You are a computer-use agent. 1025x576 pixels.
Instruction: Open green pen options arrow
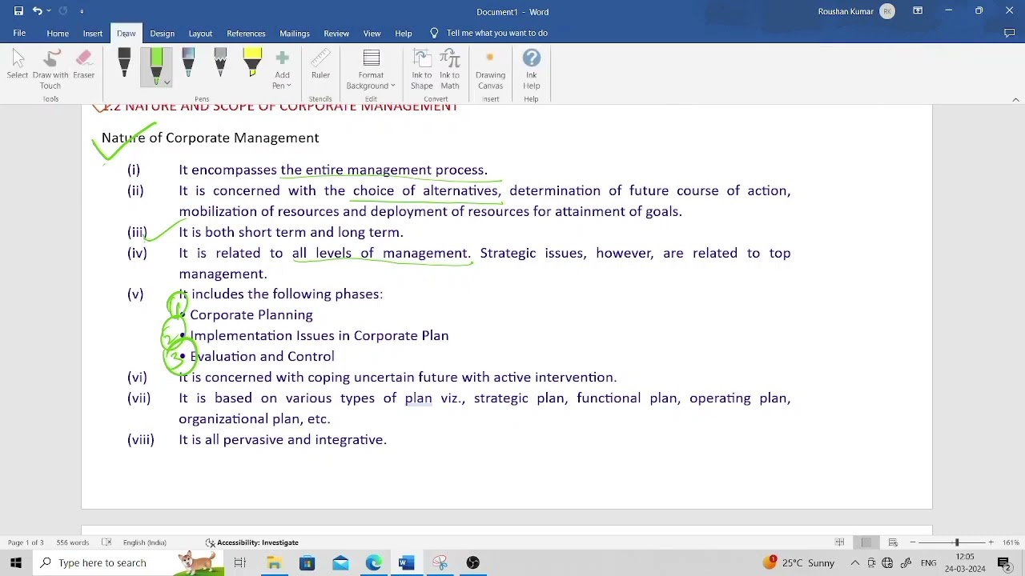167,82
